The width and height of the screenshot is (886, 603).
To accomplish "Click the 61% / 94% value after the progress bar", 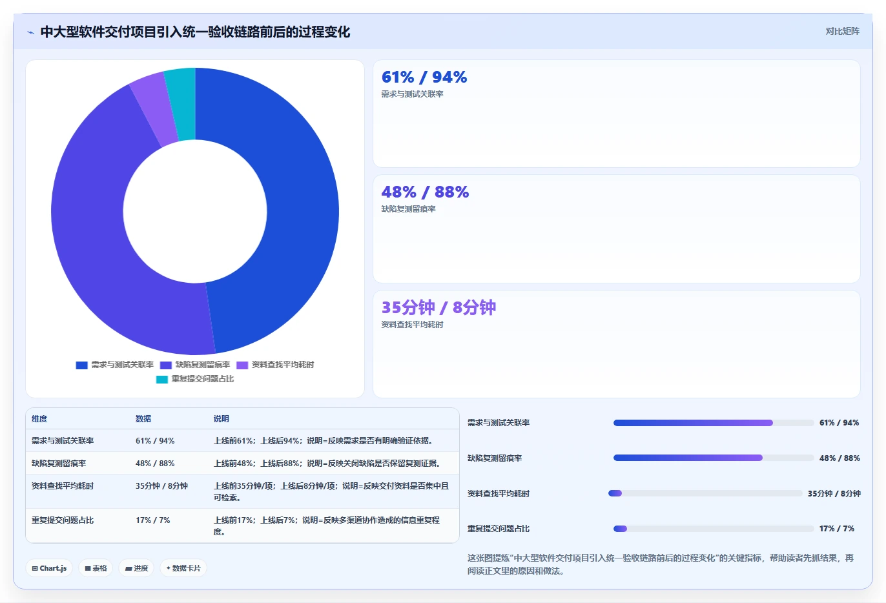I will [840, 423].
